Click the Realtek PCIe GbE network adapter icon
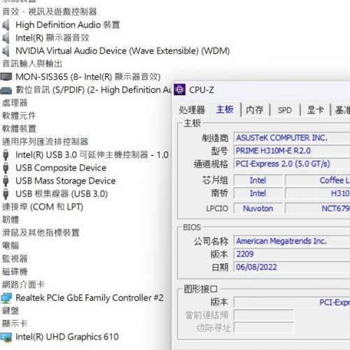The image size is (350, 350). tap(6, 298)
